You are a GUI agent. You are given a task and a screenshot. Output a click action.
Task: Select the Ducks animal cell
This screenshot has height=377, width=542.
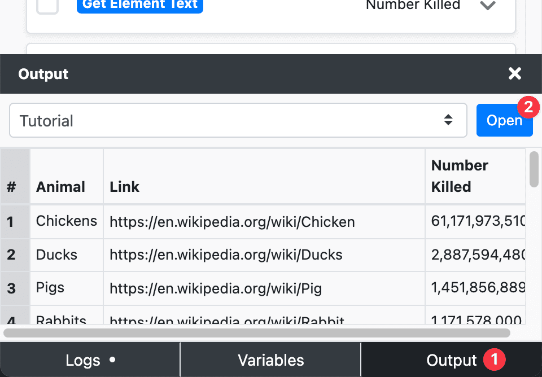[57, 255]
